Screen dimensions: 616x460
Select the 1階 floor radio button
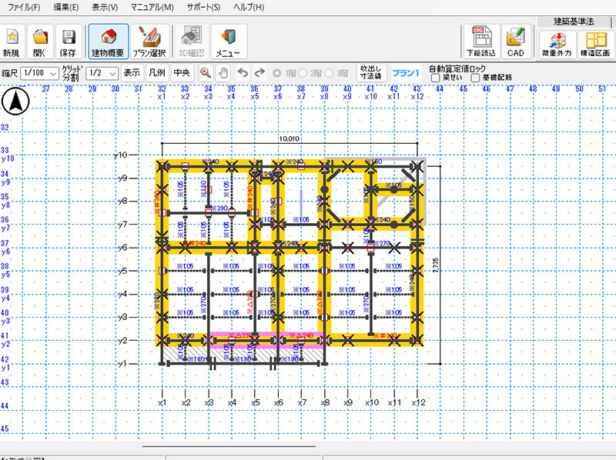(278, 73)
